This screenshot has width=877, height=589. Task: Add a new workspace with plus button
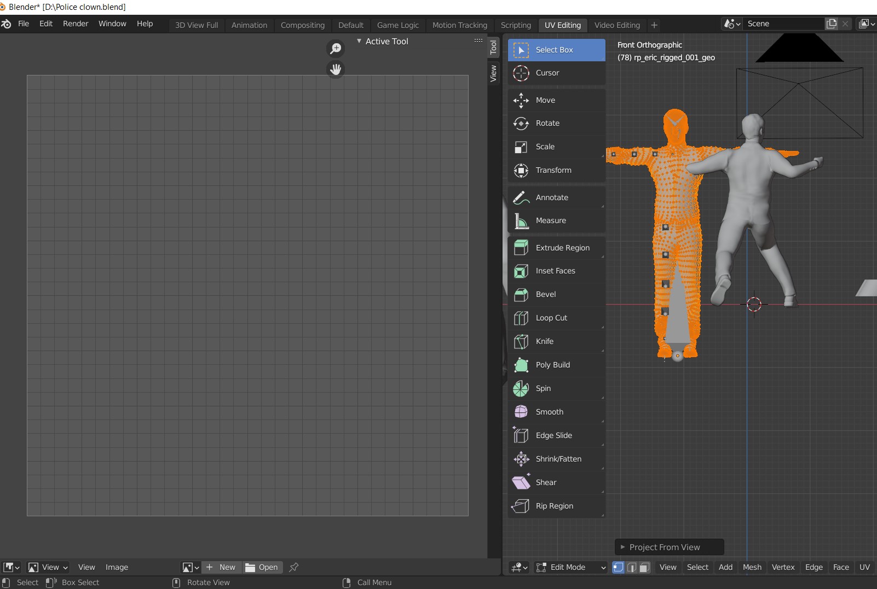654,25
